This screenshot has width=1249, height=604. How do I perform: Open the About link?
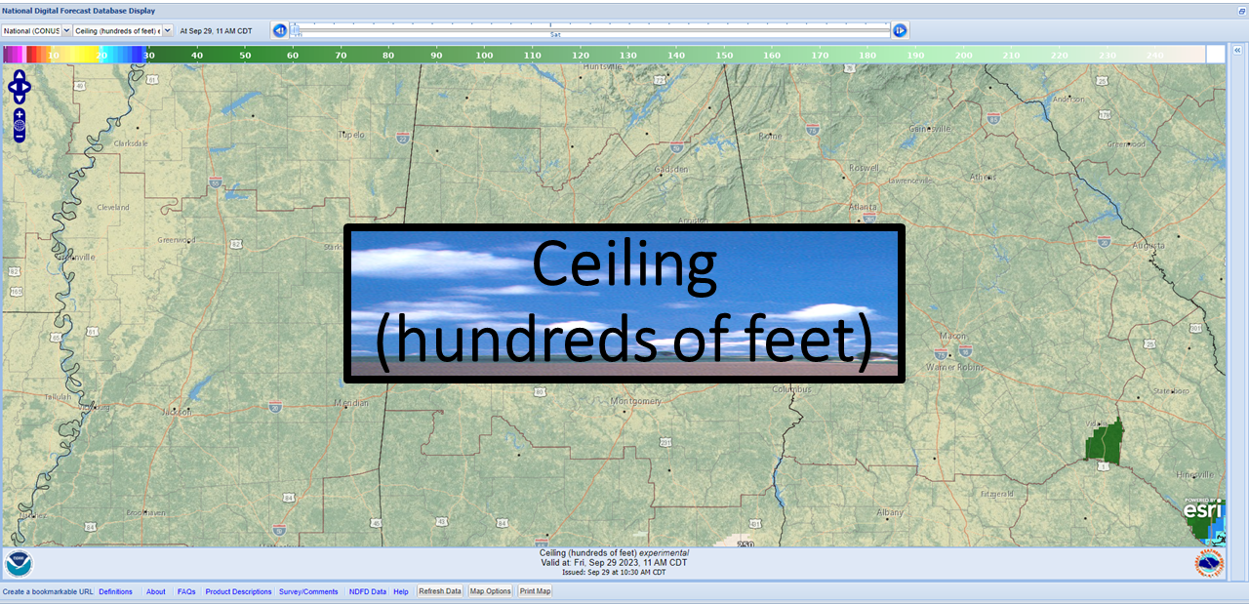coord(156,591)
